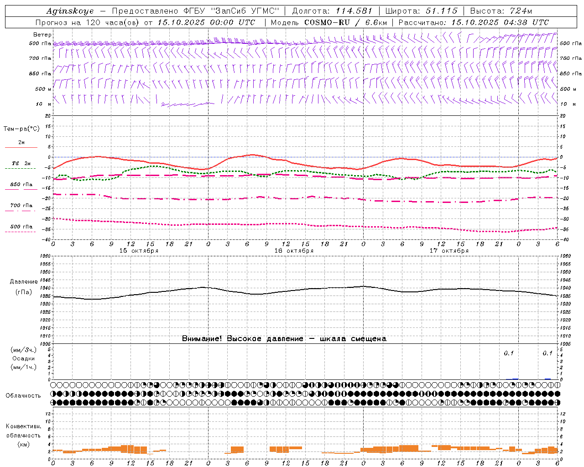
Task: Click the resolution value 6.6км
Action: [376, 22]
